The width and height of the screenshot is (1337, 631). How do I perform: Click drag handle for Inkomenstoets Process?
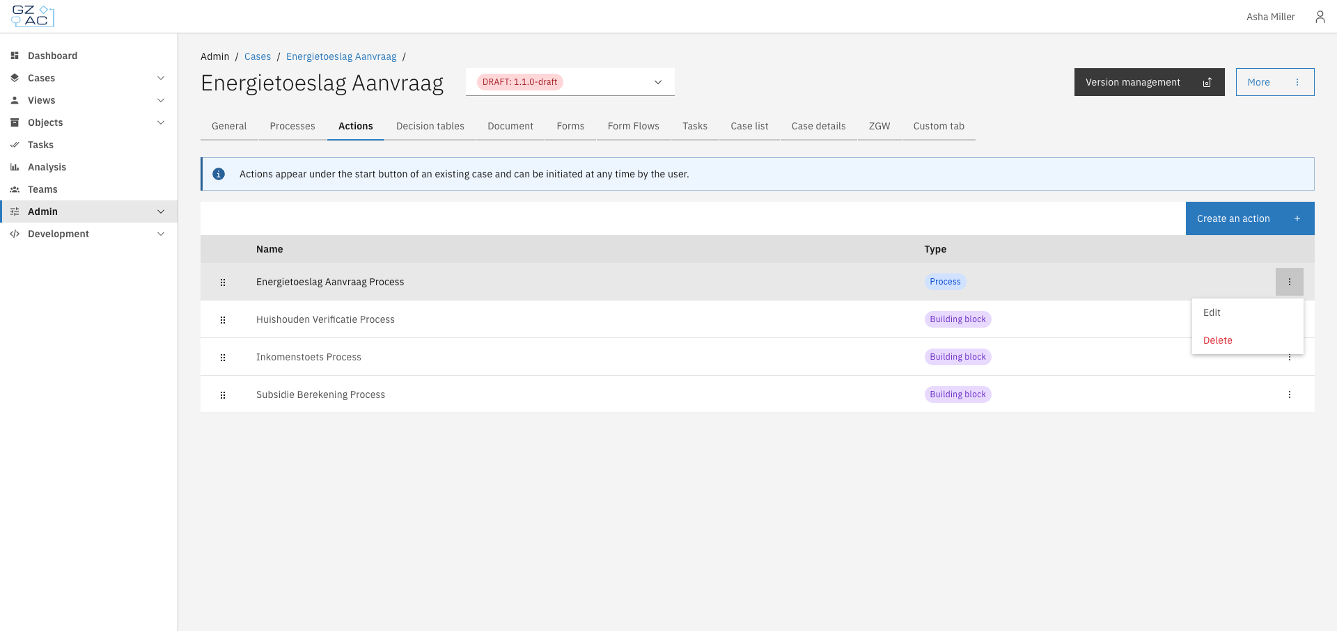click(x=223, y=358)
